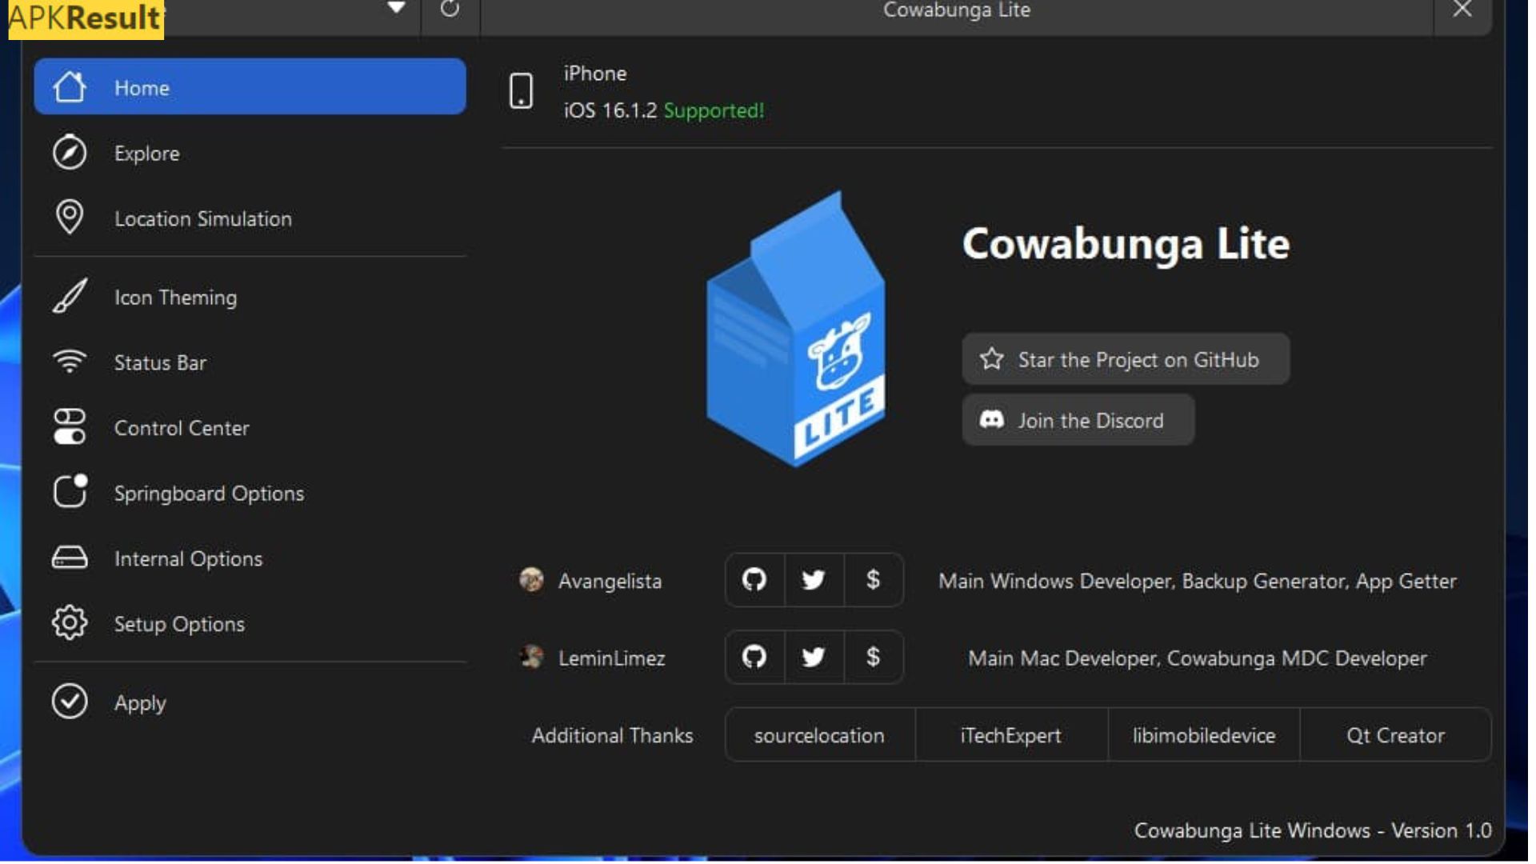The width and height of the screenshot is (1536, 864).
Task: Click the Main Mac Developer description
Action: 1198,658
